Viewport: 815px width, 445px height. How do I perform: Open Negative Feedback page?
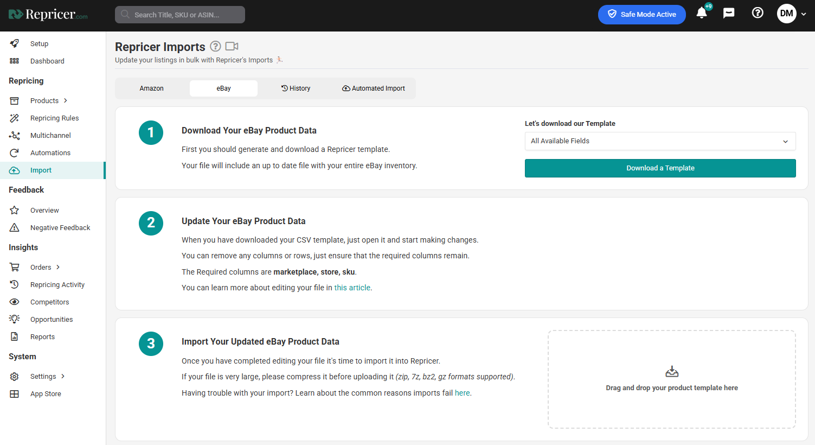pyautogui.click(x=60, y=227)
